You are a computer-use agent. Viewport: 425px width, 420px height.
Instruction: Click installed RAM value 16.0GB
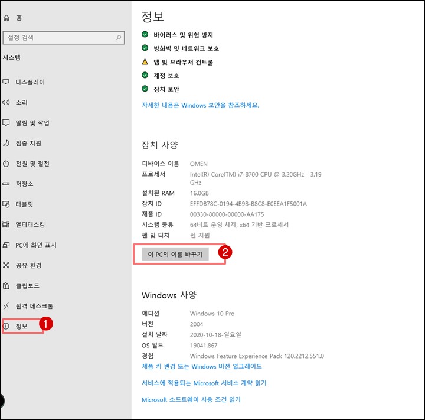pos(200,193)
